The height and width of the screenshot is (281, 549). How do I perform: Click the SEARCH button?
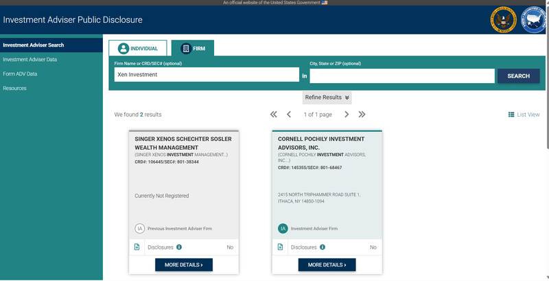[x=519, y=76]
